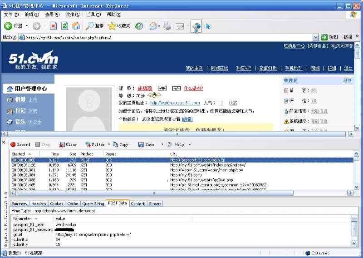The height and width of the screenshot is (258, 363).
Task: Click the Edit page icon
Action: [x=180, y=26]
